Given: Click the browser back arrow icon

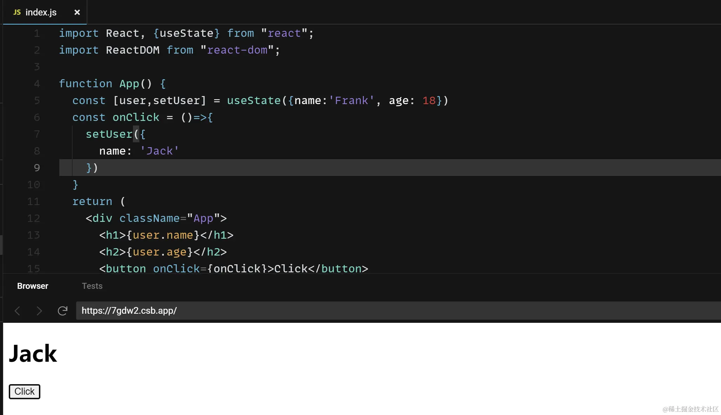Looking at the screenshot, I should coord(17,311).
